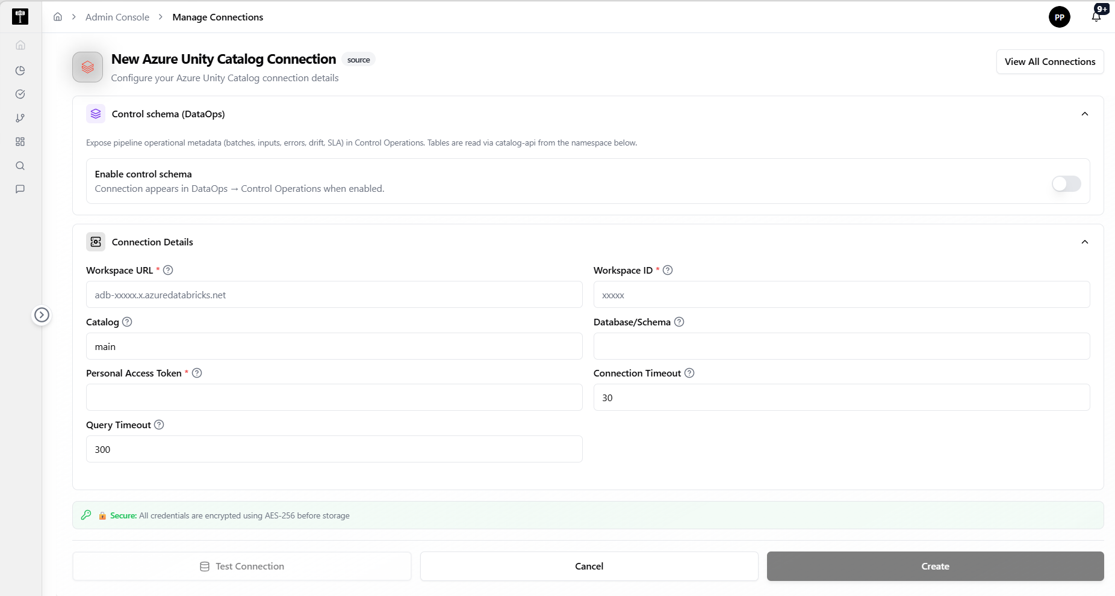Focus the Connection Timeout field
This screenshot has height=596, width=1115.
[x=842, y=398]
